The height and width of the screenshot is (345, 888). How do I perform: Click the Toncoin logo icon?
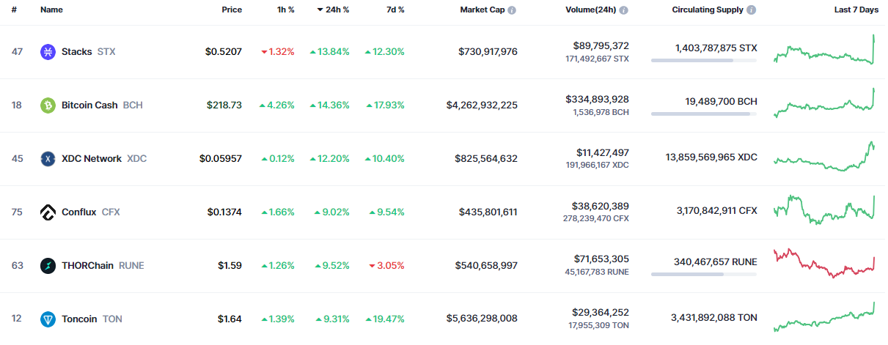point(48,319)
